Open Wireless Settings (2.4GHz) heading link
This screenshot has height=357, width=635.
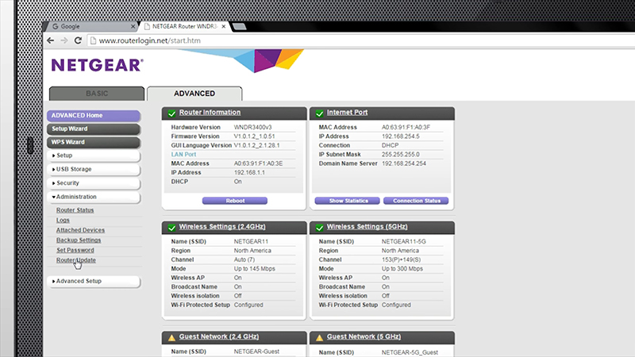222,227
